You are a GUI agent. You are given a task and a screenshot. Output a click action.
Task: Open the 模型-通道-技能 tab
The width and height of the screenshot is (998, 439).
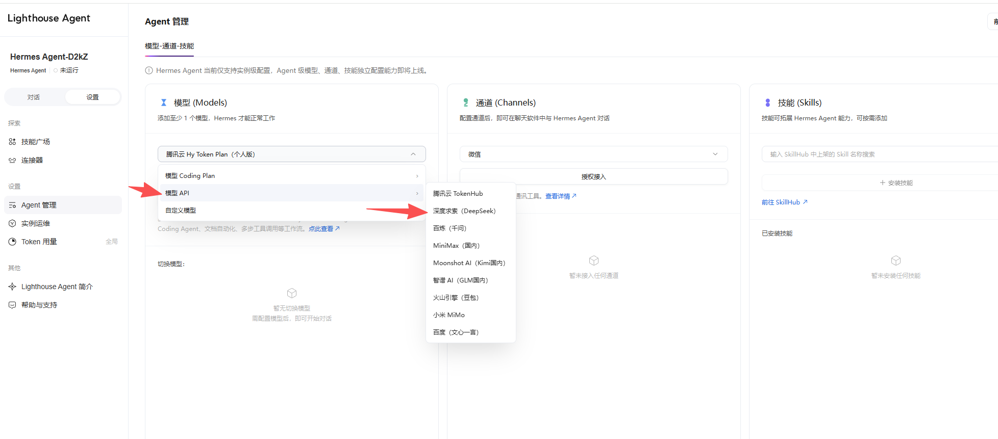click(x=169, y=46)
